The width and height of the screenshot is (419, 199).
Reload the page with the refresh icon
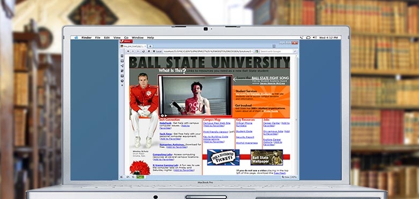144,51
